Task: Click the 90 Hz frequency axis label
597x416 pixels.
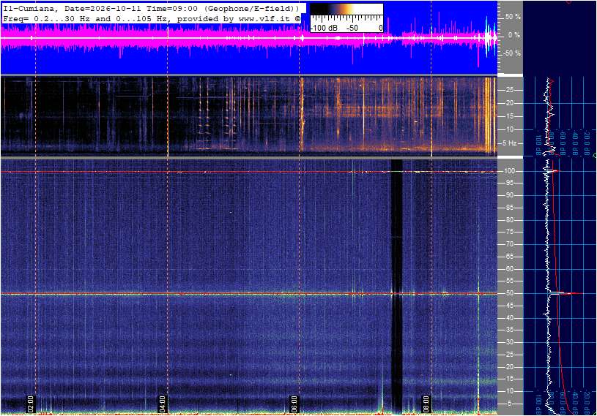Action: tap(509, 195)
